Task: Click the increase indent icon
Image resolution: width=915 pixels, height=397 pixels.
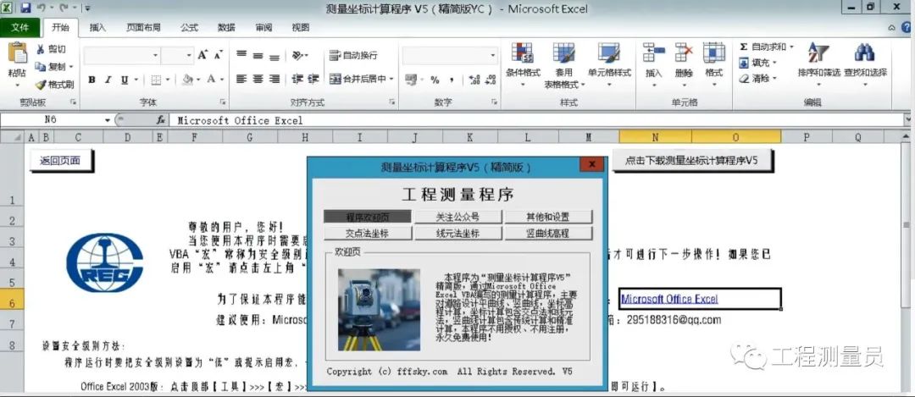Action: pos(313,79)
